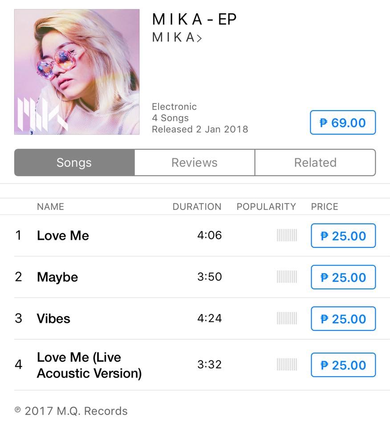
Task: Tap the MIKA EP album artwork
Action: (77, 72)
